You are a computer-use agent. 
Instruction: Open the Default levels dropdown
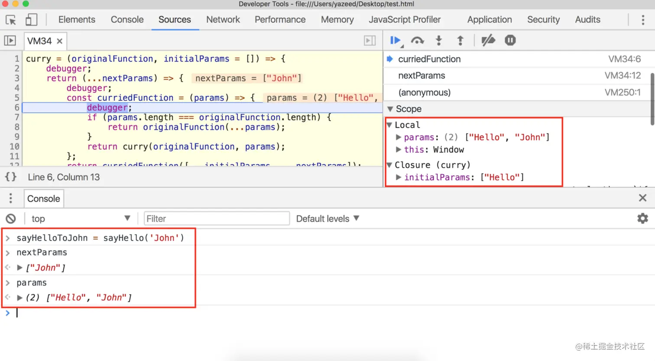327,218
